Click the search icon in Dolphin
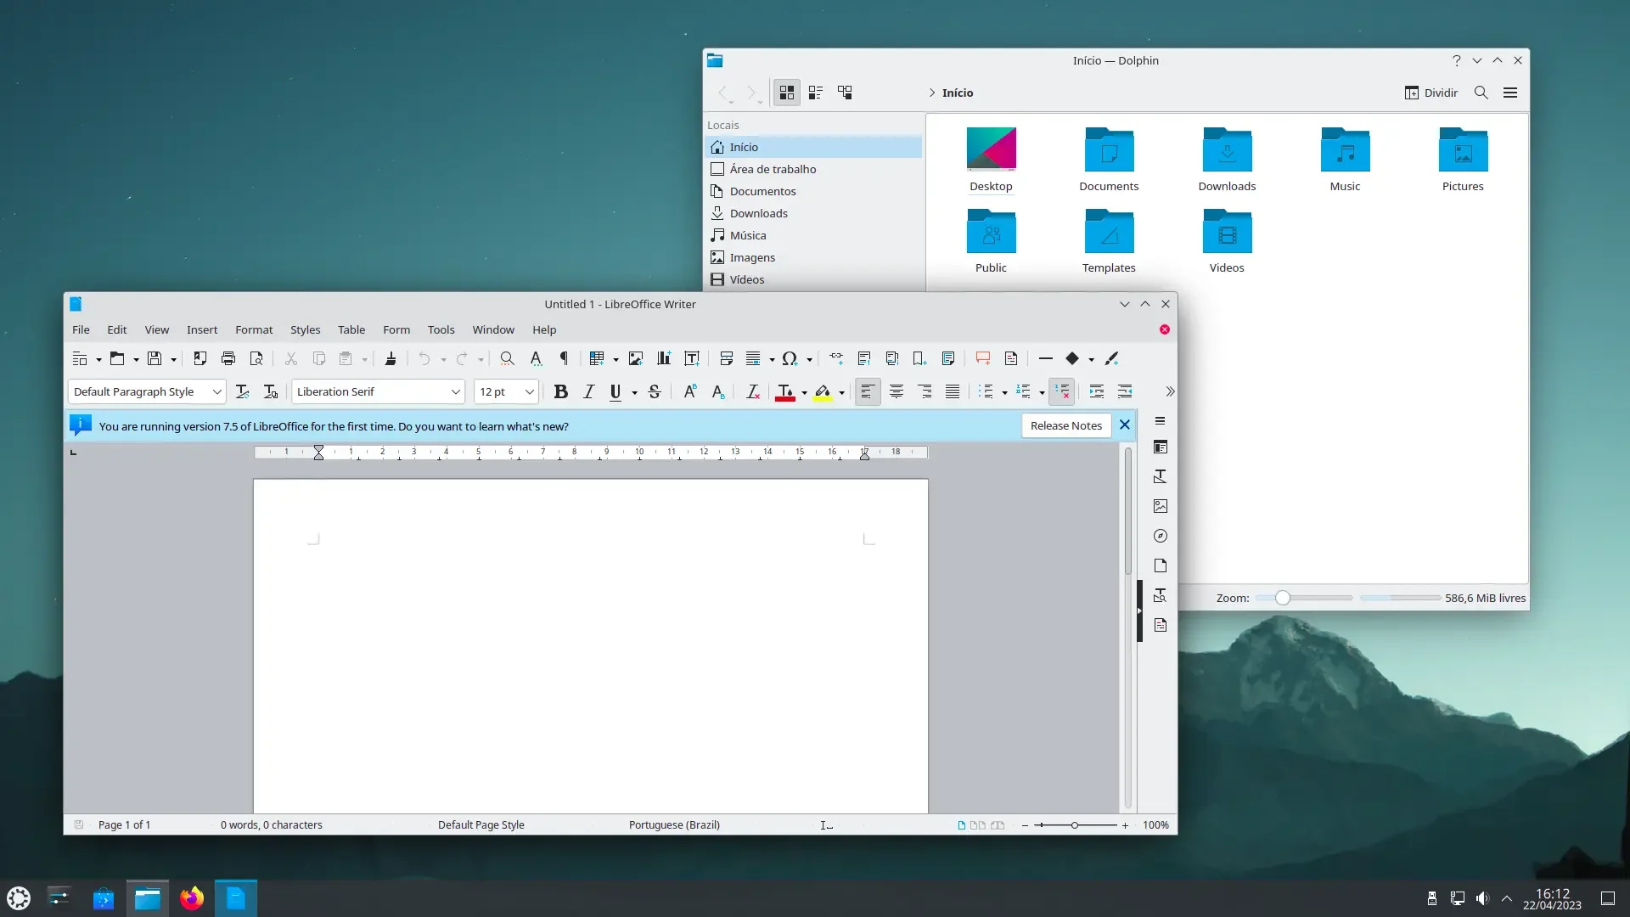Screen dimensions: 1630x917 (x=1481, y=93)
